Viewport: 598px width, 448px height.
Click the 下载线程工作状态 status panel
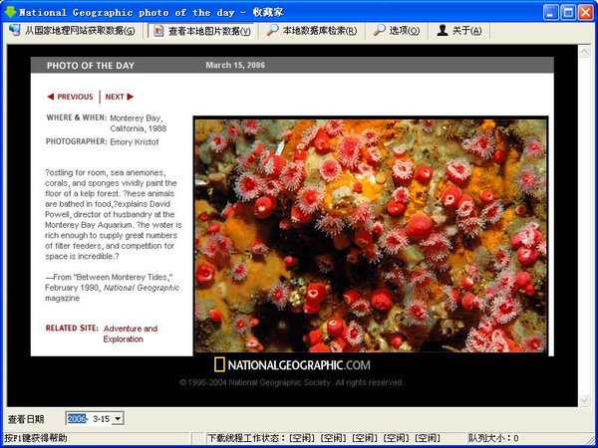click(324, 438)
